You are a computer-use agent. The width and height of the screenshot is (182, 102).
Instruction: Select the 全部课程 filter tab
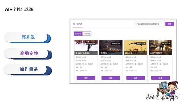(x=78, y=33)
